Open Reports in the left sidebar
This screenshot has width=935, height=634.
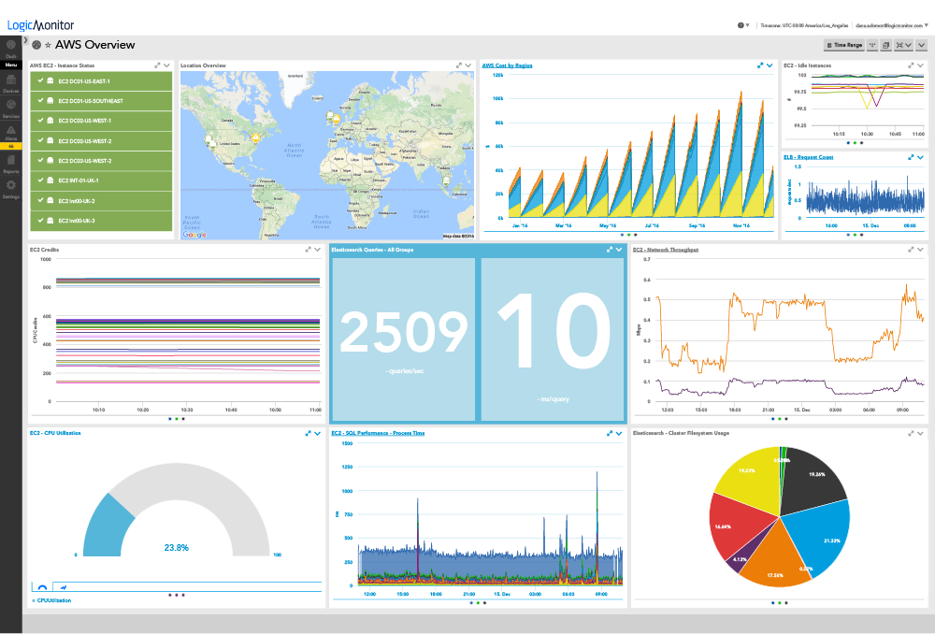pyautogui.click(x=10, y=164)
